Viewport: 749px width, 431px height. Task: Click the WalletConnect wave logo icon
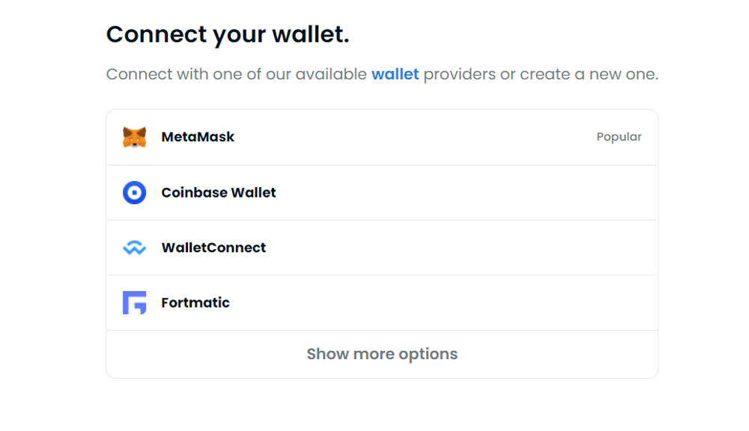(x=135, y=248)
